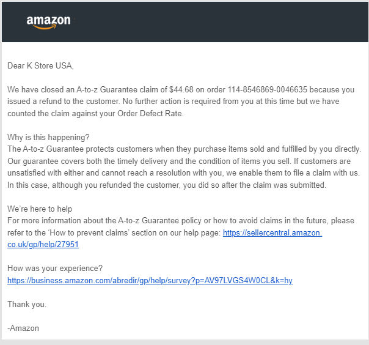Click the 'In this case, although you refunded' sentence
369x345 pixels.
(167, 185)
